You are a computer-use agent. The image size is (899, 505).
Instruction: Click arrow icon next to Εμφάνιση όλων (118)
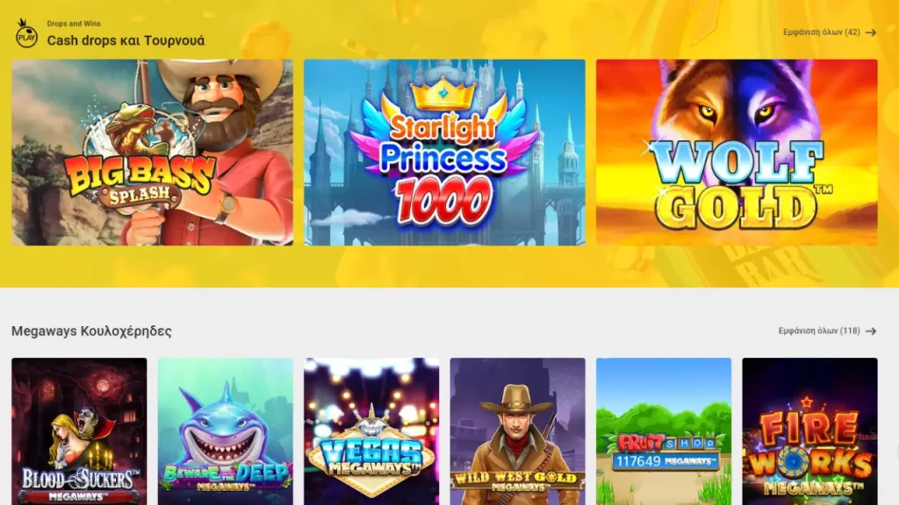click(x=870, y=331)
